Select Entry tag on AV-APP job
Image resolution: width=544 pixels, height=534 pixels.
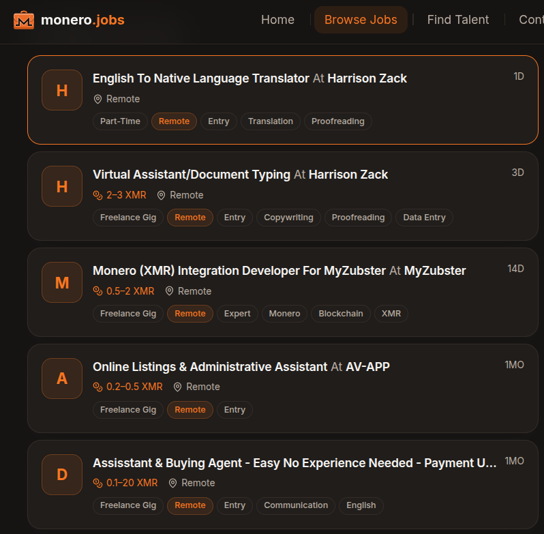[x=235, y=410]
